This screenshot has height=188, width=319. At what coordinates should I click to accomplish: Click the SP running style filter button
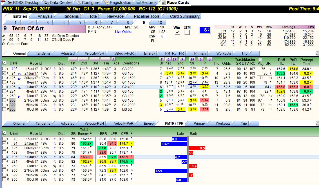tap(192, 59)
